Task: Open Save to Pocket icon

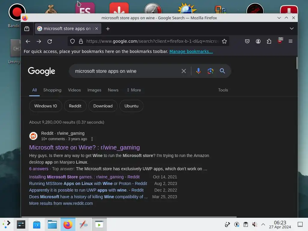Action: [247, 41]
